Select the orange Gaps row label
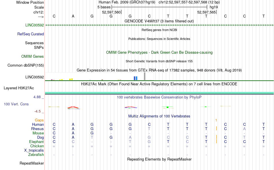Viewport: 274px width, 170px height. point(39,120)
